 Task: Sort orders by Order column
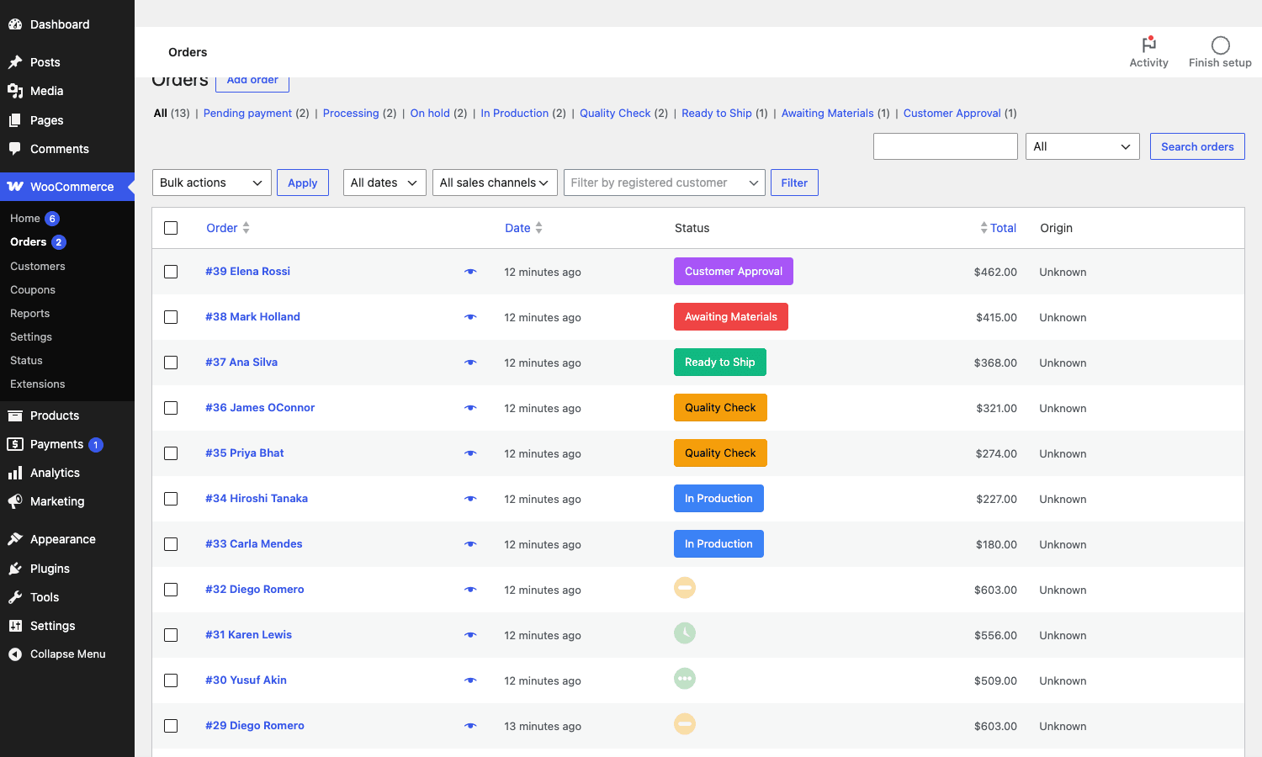click(228, 228)
